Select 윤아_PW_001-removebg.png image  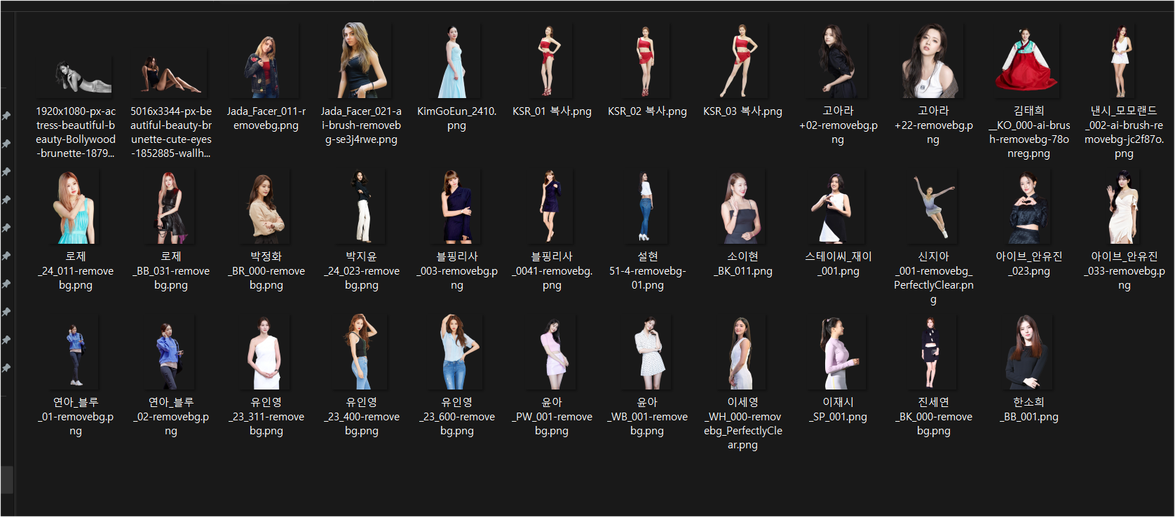point(552,354)
